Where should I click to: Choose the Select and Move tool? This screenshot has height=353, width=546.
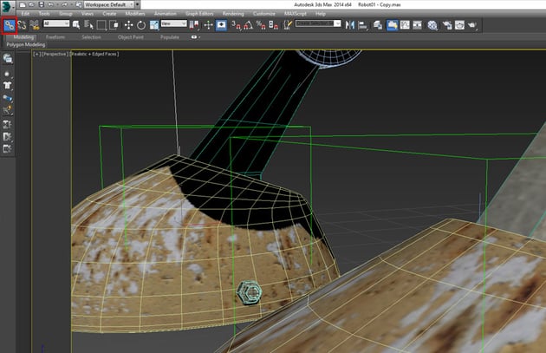(128, 25)
